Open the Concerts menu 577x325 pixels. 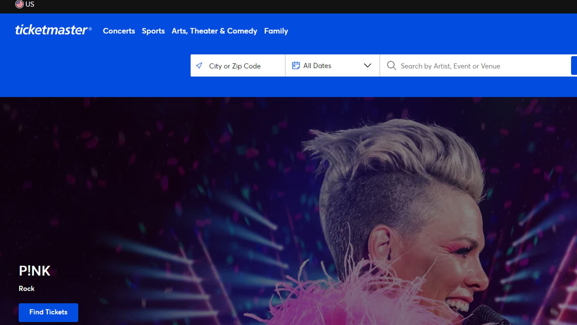point(119,31)
